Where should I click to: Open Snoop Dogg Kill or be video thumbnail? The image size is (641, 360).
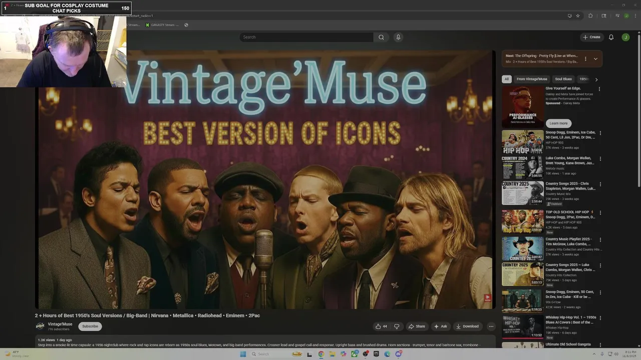click(x=522, y=301)
